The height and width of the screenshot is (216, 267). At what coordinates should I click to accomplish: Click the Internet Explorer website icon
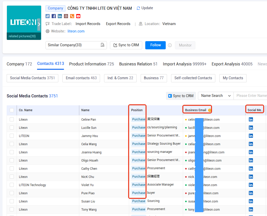tap(48, 16)
